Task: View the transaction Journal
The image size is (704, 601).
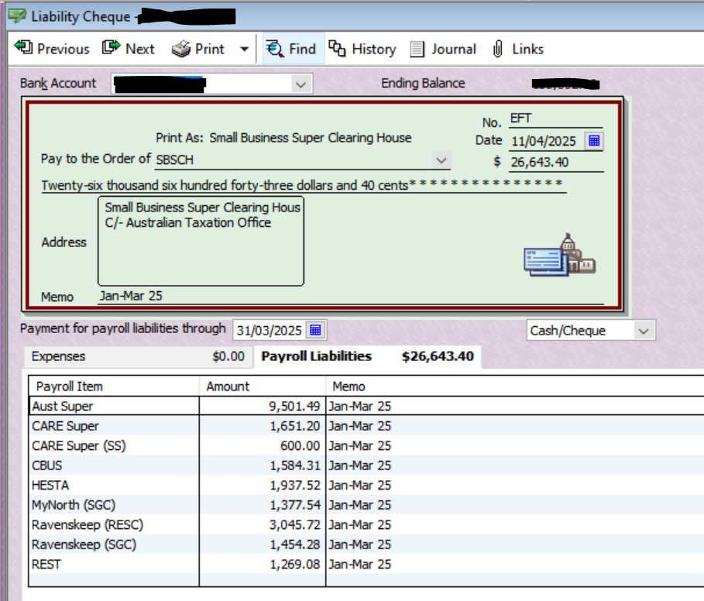Action: [x=443, y=49]
